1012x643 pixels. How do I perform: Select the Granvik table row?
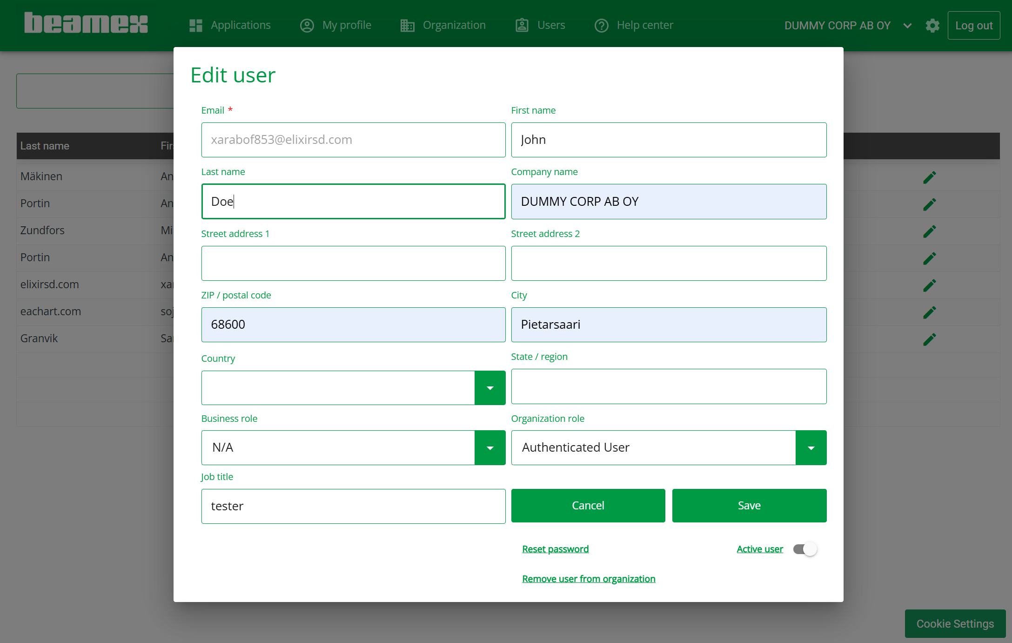95,338
